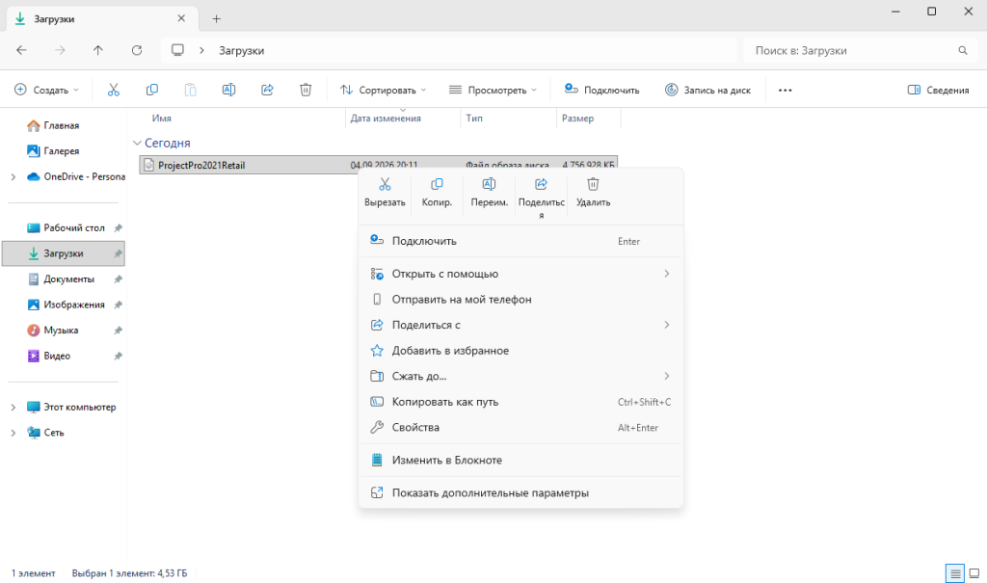Switch to details list view icon in status bar
The width and height of the screenshot is (987, 583).
click(955, 573)
